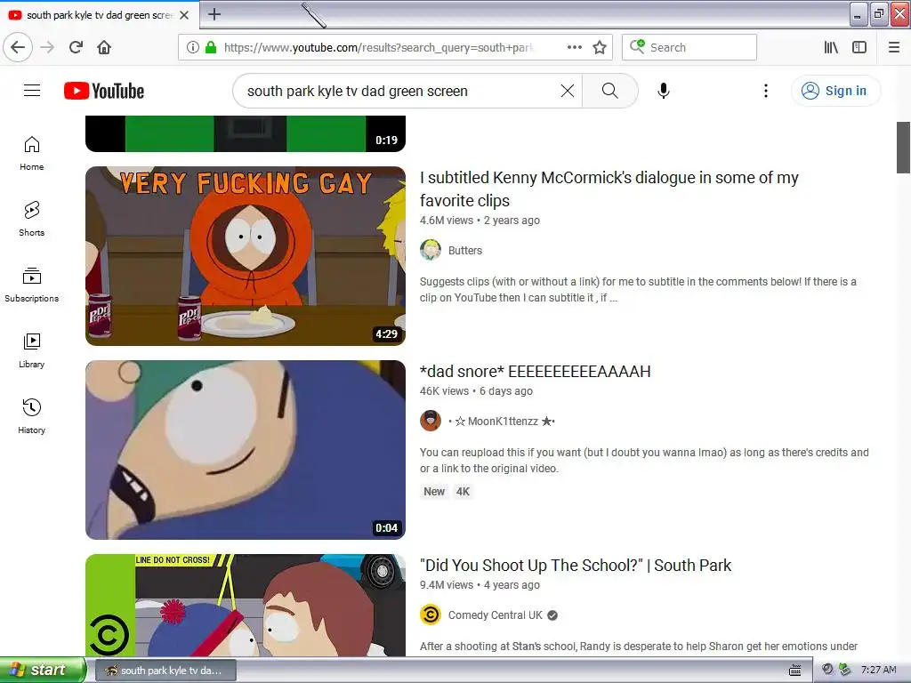Open the Firefox hamburger menu
The width and height of the screenshot is (911, 683).
(x=894, y=47)
